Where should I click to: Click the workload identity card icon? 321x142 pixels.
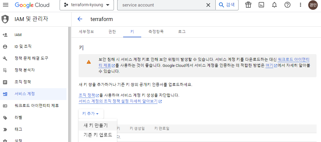pyautogui.click(x=5, y=106)
